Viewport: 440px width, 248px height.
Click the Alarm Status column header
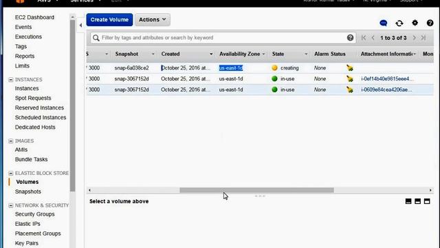point(330,54)
